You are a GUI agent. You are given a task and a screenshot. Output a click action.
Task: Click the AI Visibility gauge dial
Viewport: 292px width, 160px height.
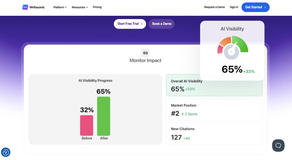(233, 48)
